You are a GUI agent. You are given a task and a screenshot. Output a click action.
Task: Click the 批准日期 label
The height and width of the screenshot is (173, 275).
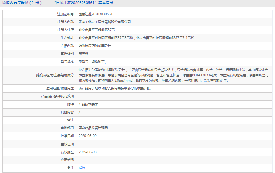point(67,136)
